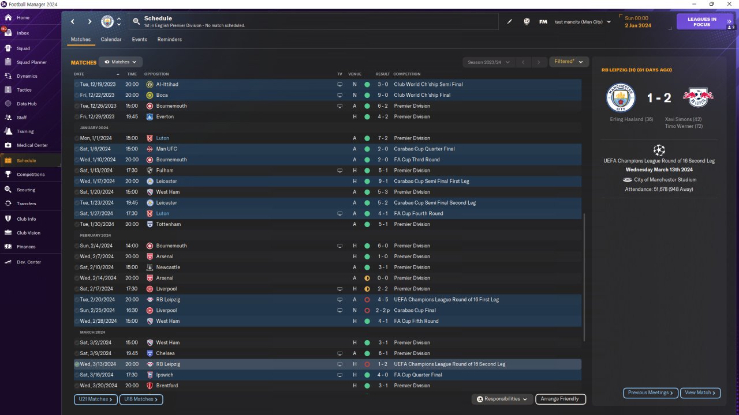This screenshot has height=415, width=739.
Task: Open the Inbox envelope icon in the sidebar
Action: coord(8,33)
